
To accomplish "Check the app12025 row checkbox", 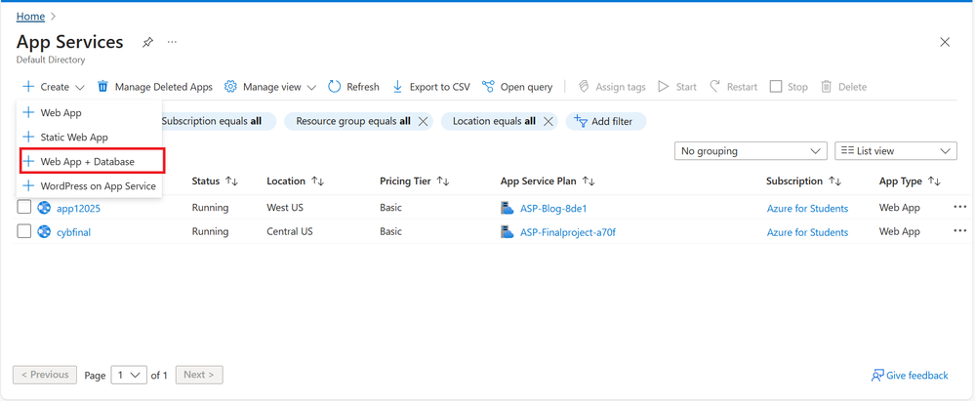I will coord(23,208).
